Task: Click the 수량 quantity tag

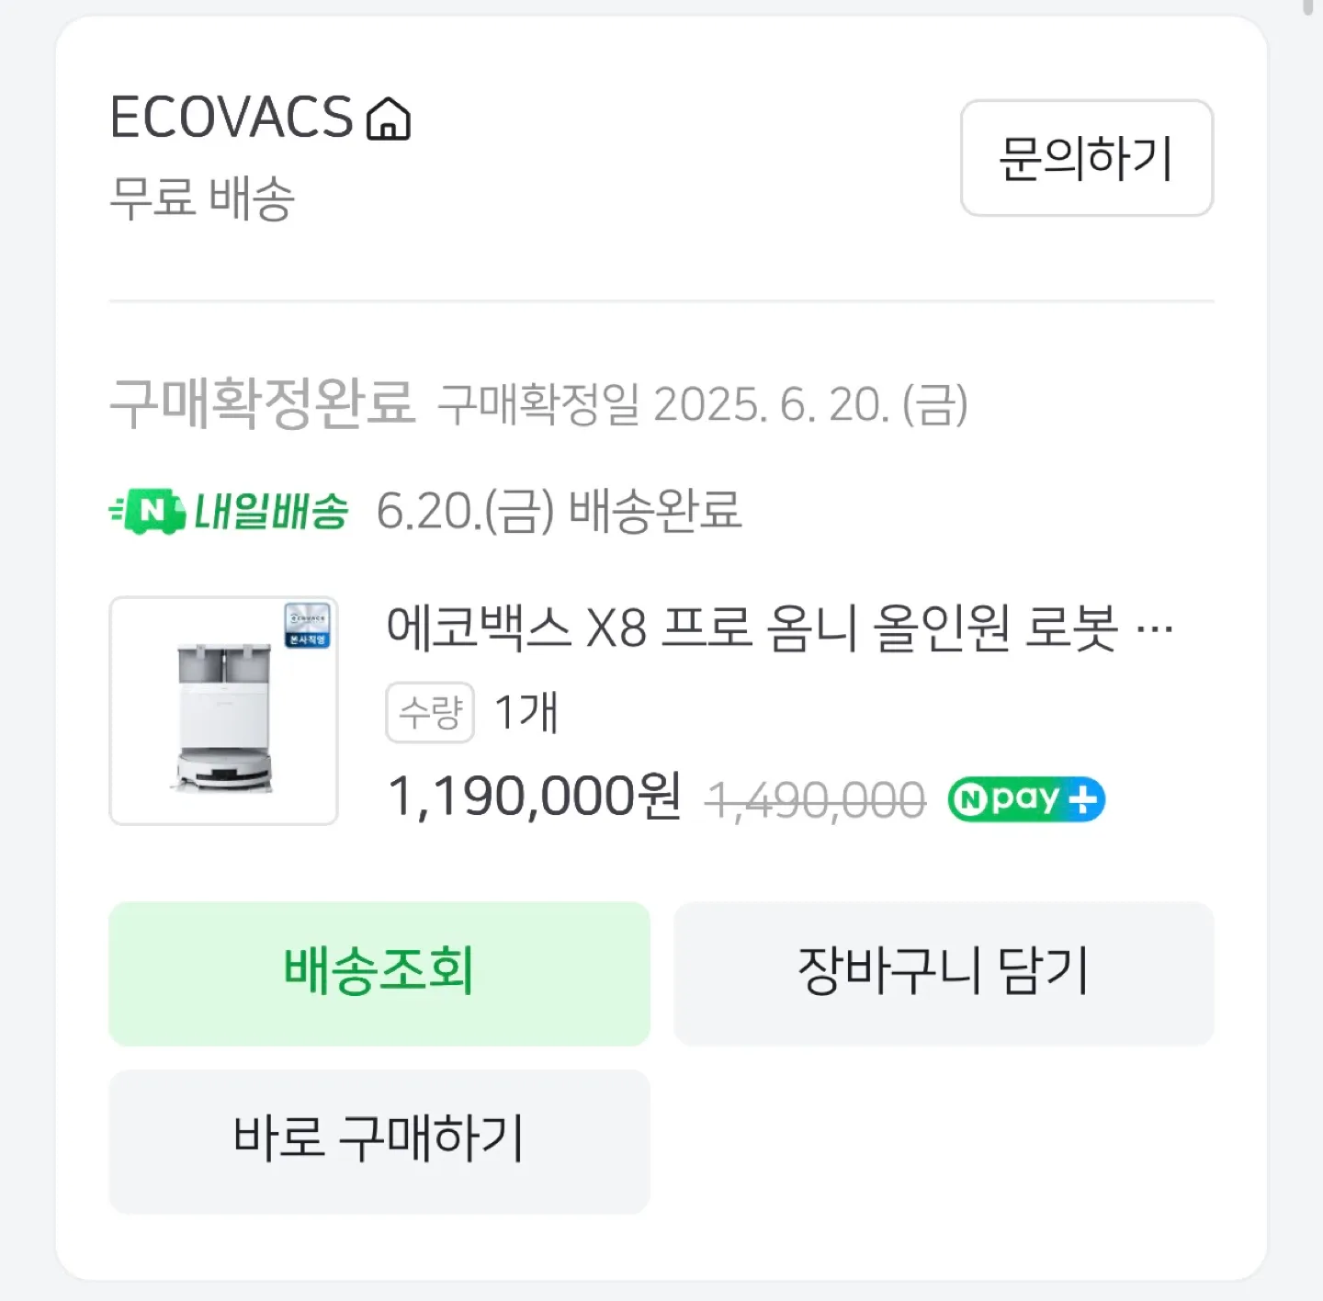Action: pyautogui.click(x=430, y=712)
